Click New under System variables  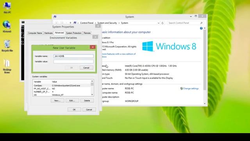coord(57,101)
